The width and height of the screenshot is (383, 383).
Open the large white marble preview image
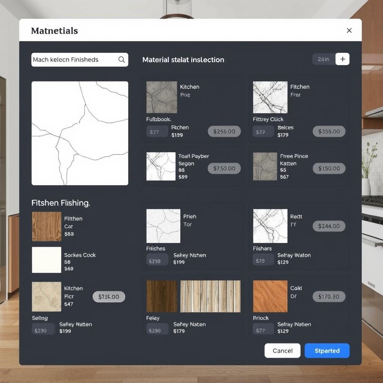coord(80,133)
